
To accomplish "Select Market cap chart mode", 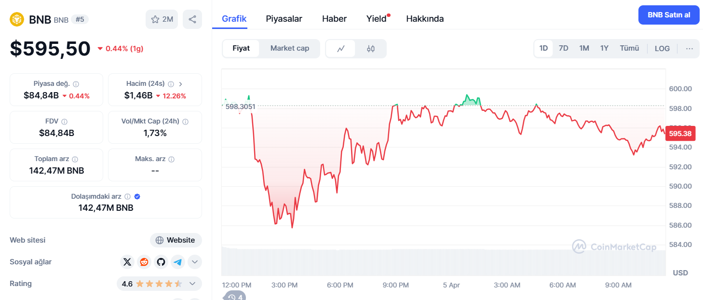I will point(290,48).
